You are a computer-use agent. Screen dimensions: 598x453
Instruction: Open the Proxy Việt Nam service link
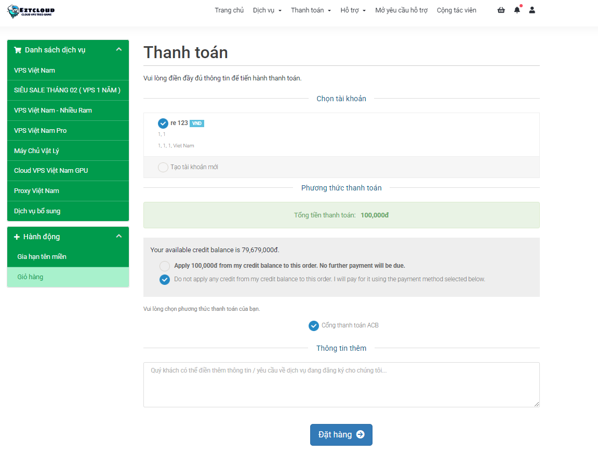37,191
